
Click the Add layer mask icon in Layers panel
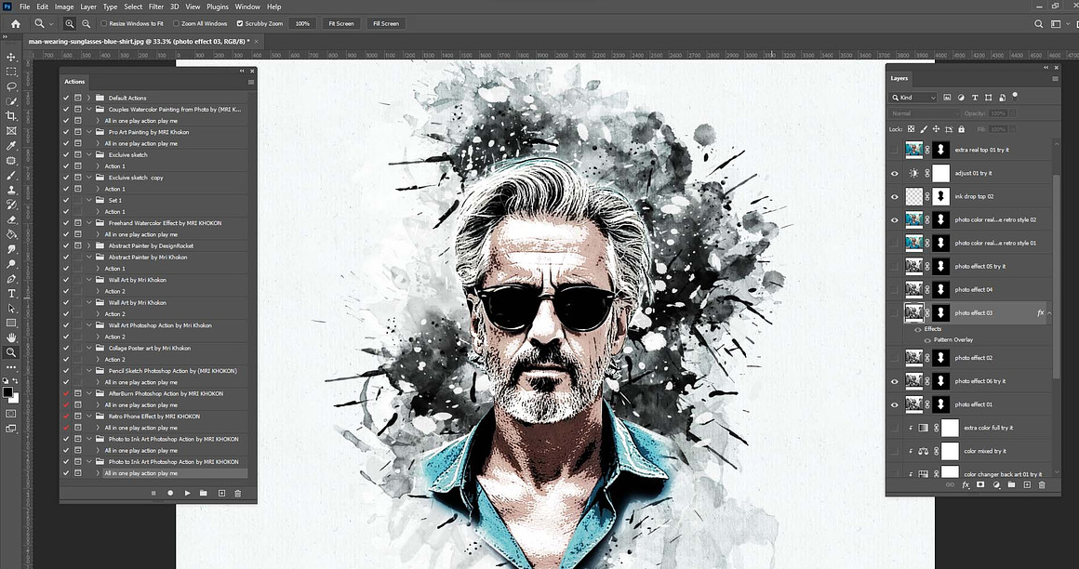pos(979,484)
